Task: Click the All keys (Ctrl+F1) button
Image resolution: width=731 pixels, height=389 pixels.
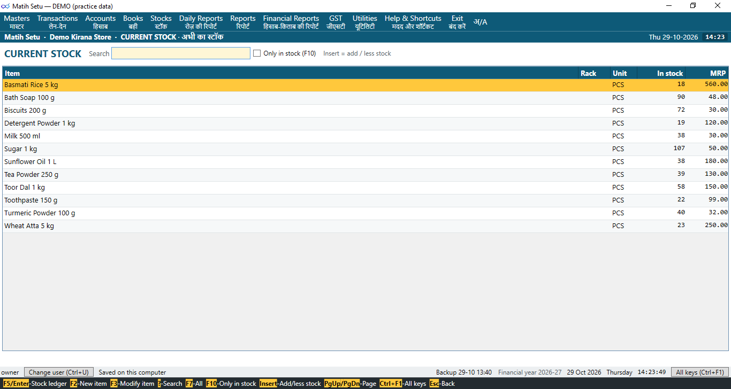Action: coord(700,372)
